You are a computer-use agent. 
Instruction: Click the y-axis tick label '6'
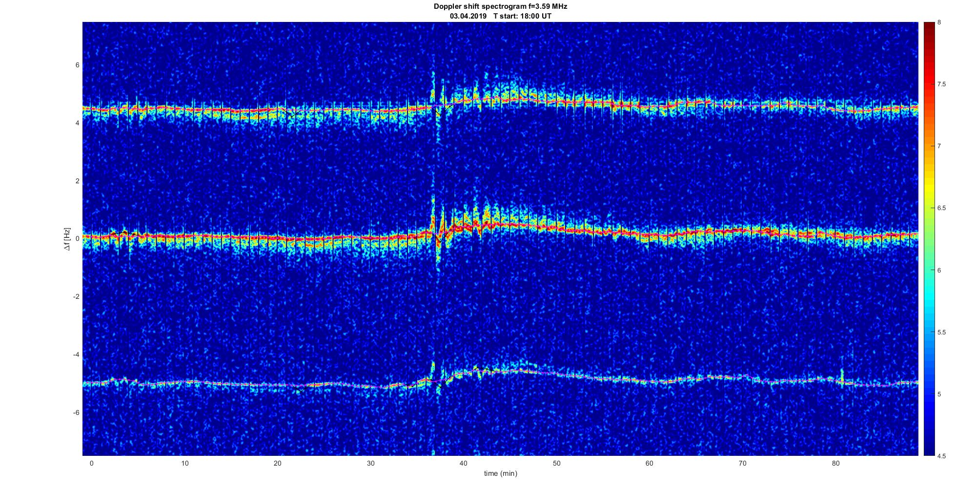coord(77,65)
